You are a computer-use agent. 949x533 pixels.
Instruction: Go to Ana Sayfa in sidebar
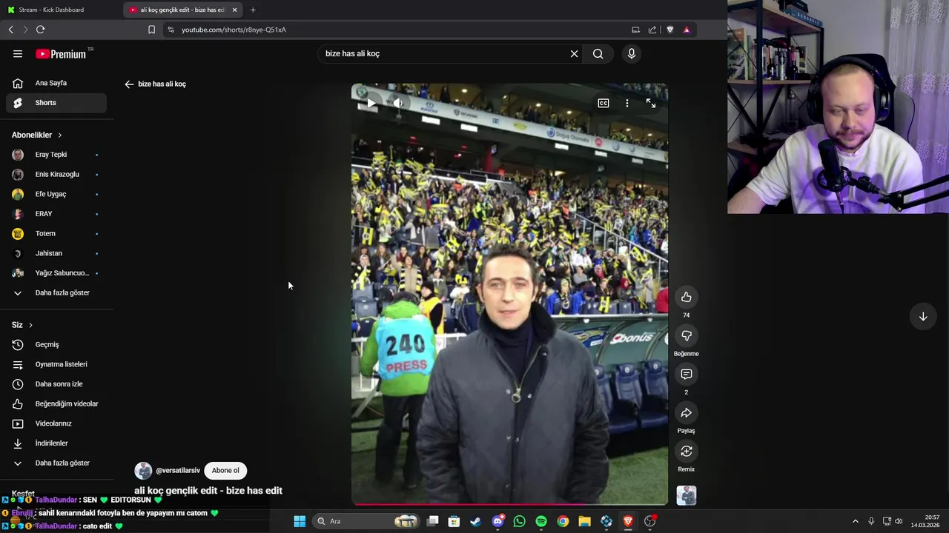pyautogui.click(x=56, y=83)
